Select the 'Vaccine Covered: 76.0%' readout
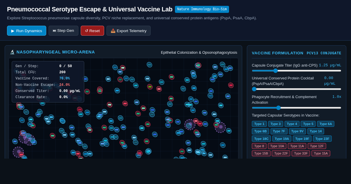The image size is (351, 184). 48,79
